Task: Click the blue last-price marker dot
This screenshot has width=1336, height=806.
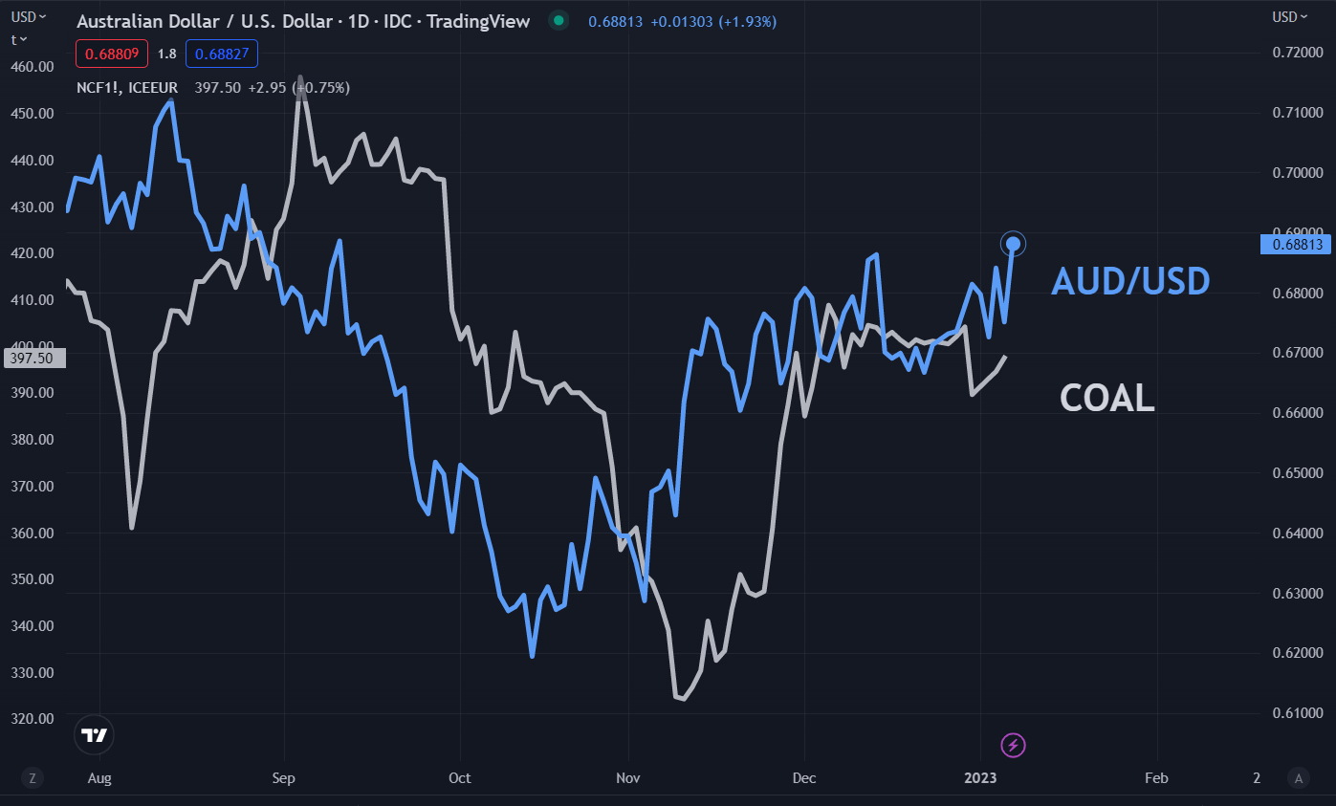Action: (1014, 244)
